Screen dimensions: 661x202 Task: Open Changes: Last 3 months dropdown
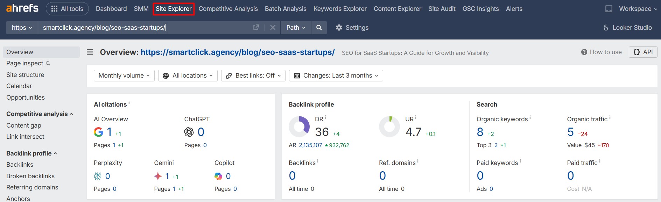click(336, 75)
